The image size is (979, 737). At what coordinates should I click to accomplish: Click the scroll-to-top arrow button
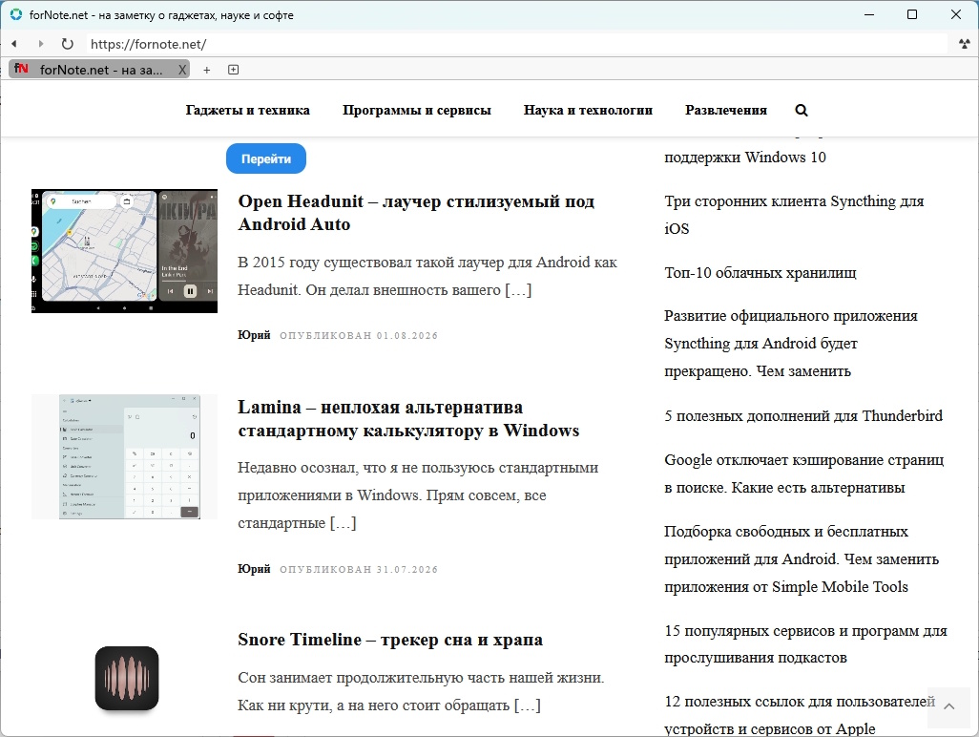949,706
